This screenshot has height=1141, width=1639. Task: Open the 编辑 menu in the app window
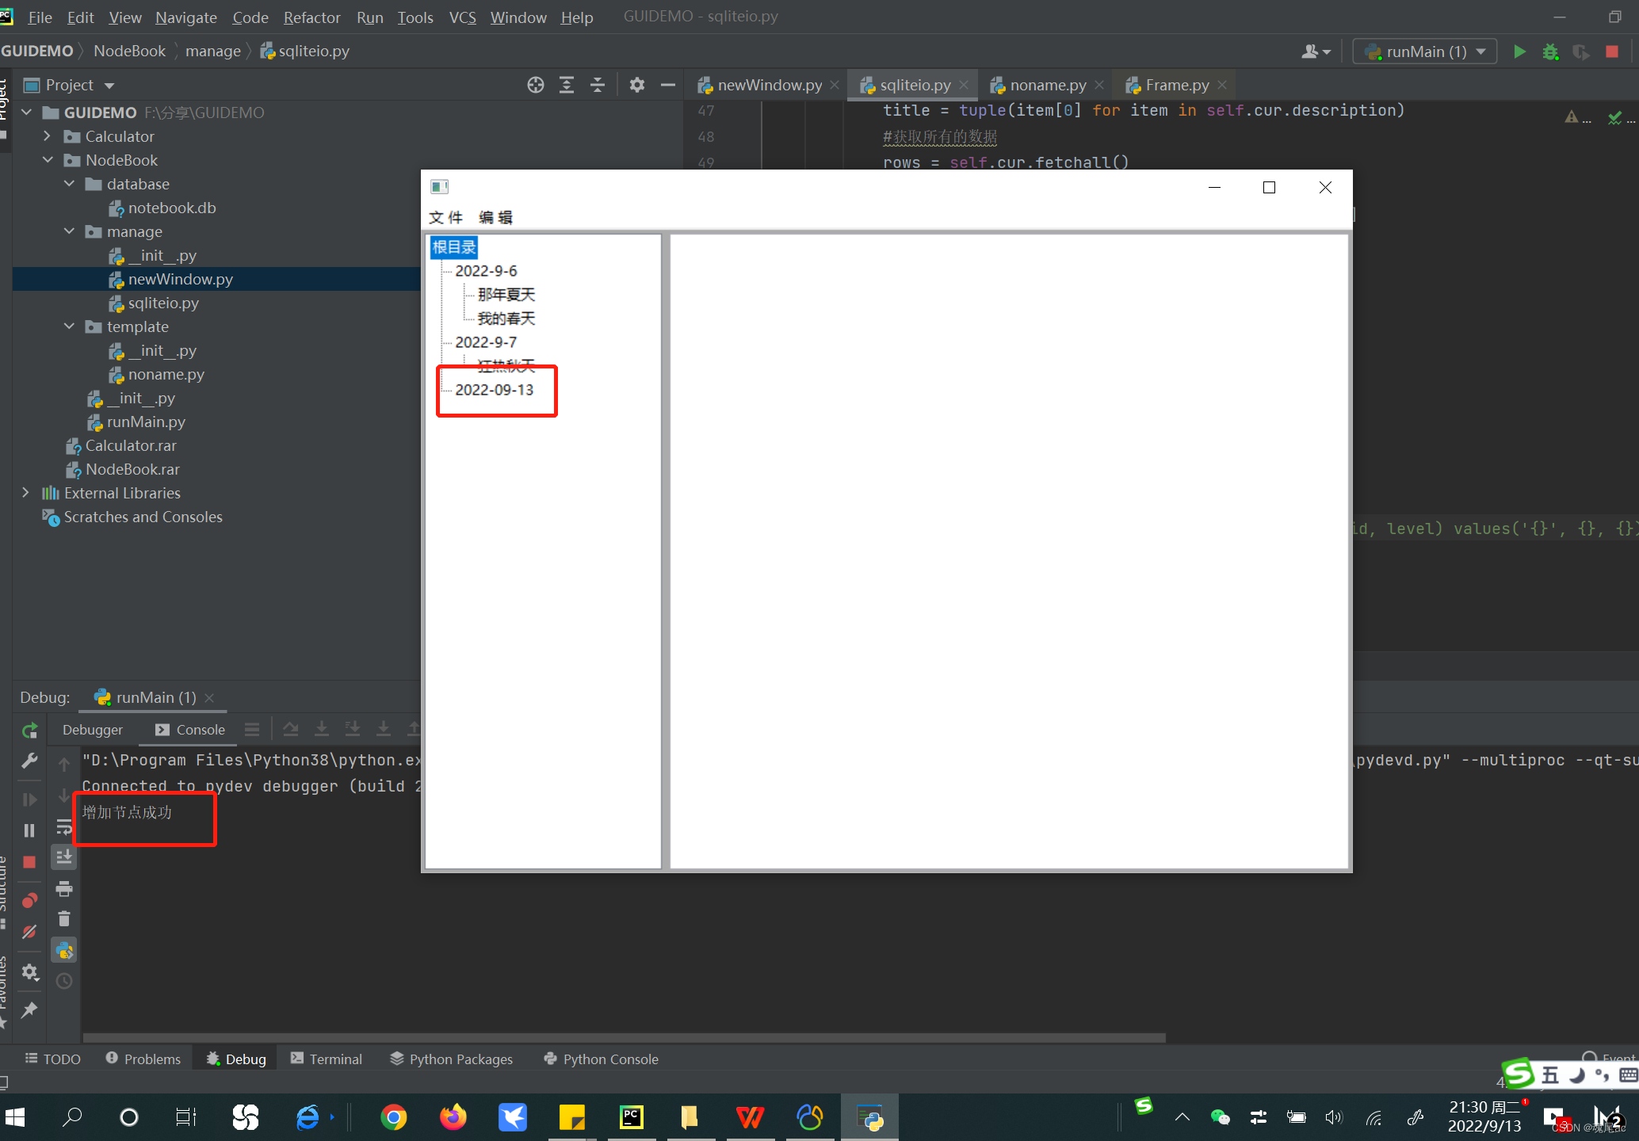coord(496,217)
